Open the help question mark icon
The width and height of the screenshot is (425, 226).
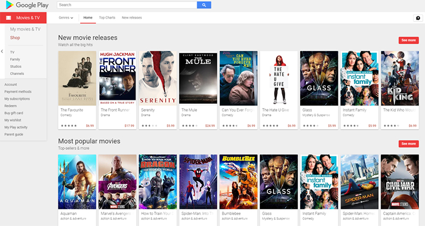coord(418,18)
